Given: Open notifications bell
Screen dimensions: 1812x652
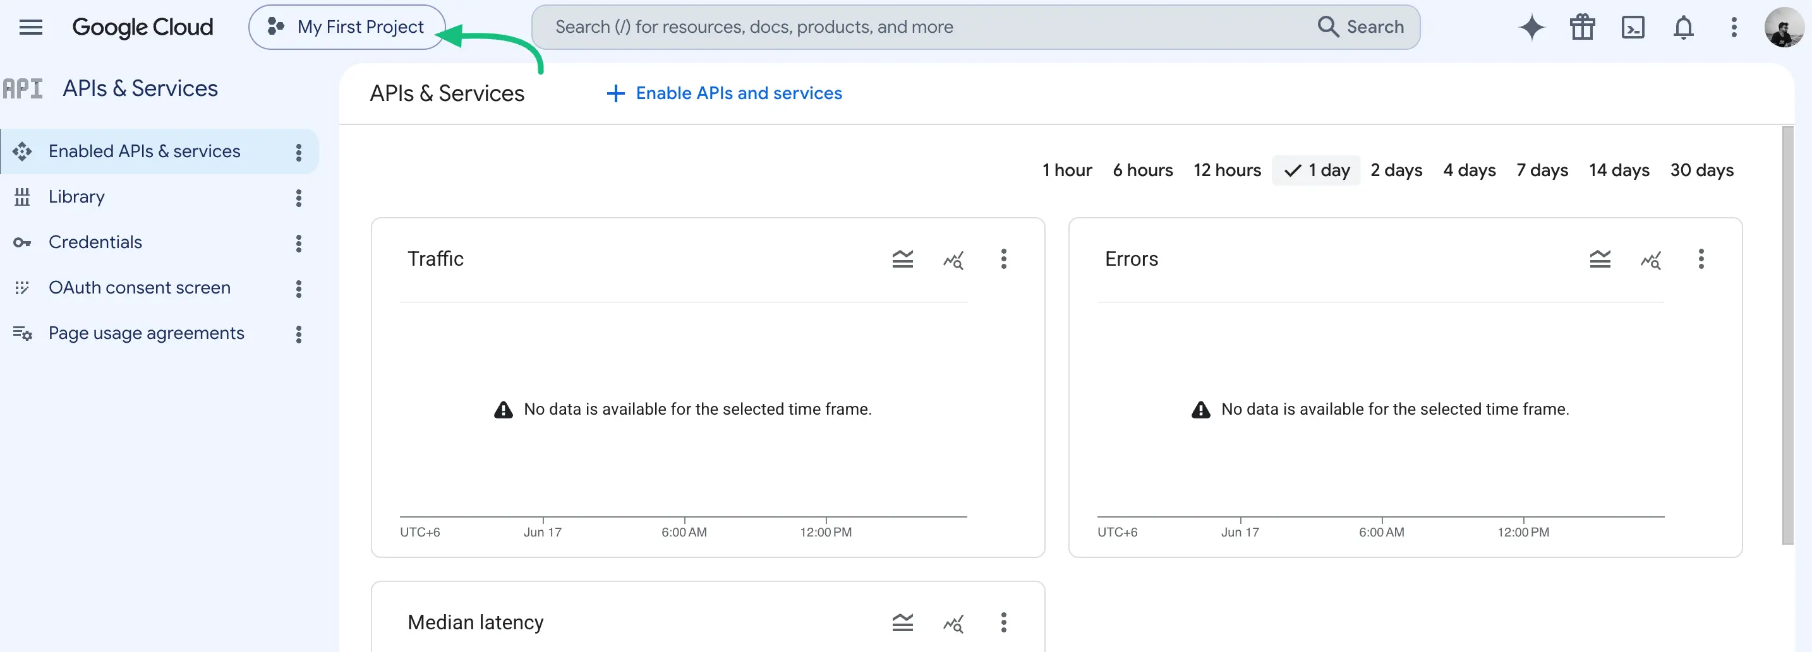Looking at the screenshot, I should 1683,27.
